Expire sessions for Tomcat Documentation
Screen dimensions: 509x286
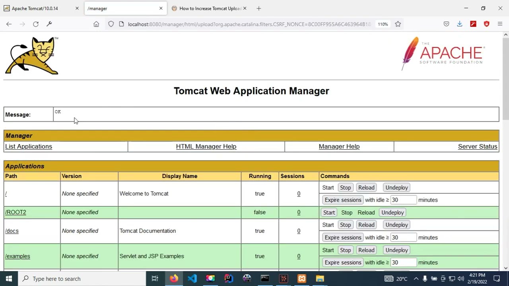343,238
